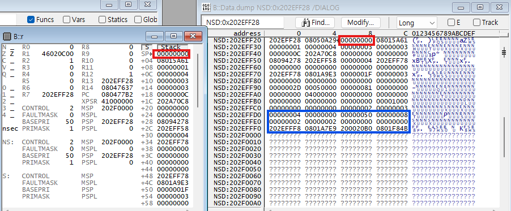Click dump value 0801A7E9

[x=320, y=128]
